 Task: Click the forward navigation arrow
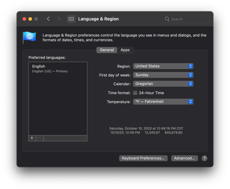point(59,19)
